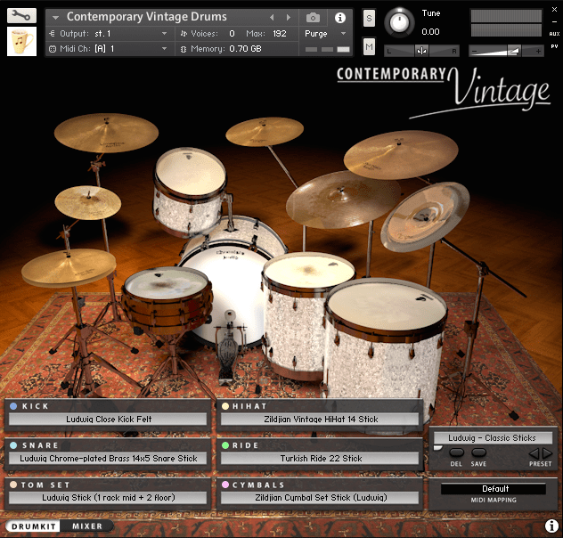Open Zildjian Cymbal Set Stick selector
The height and width of the screenshot is (538, 563).
point(320,497)
